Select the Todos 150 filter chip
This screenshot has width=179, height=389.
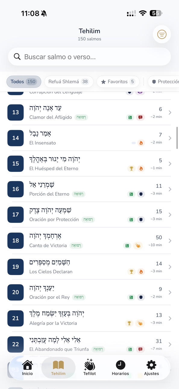[x=24, y=82]
